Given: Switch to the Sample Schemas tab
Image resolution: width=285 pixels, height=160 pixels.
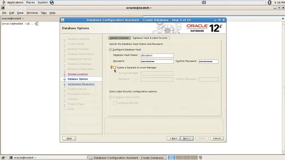Looking at the screenshot, I should pos(119,38).
